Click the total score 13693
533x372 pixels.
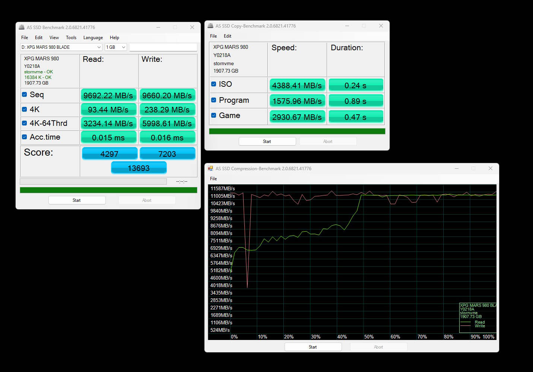[x=139, y=168]
